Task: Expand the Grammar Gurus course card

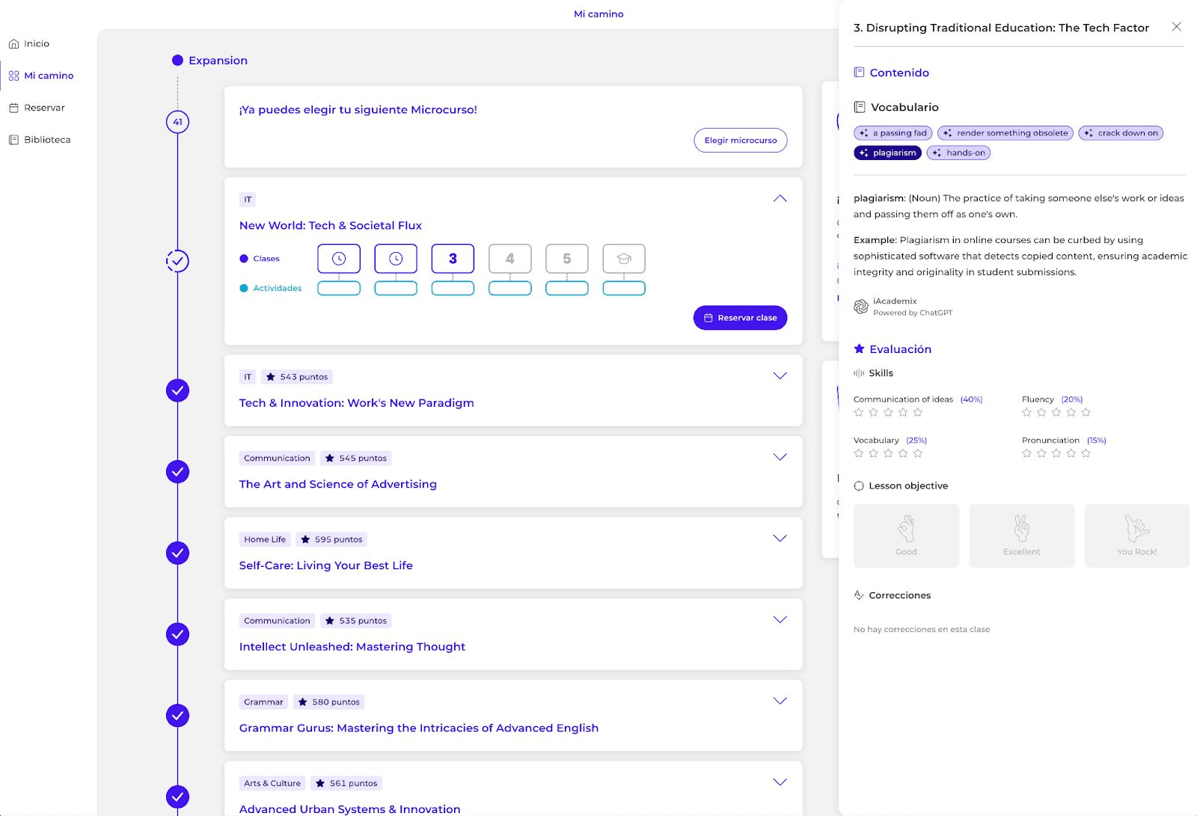Action: 780,701
